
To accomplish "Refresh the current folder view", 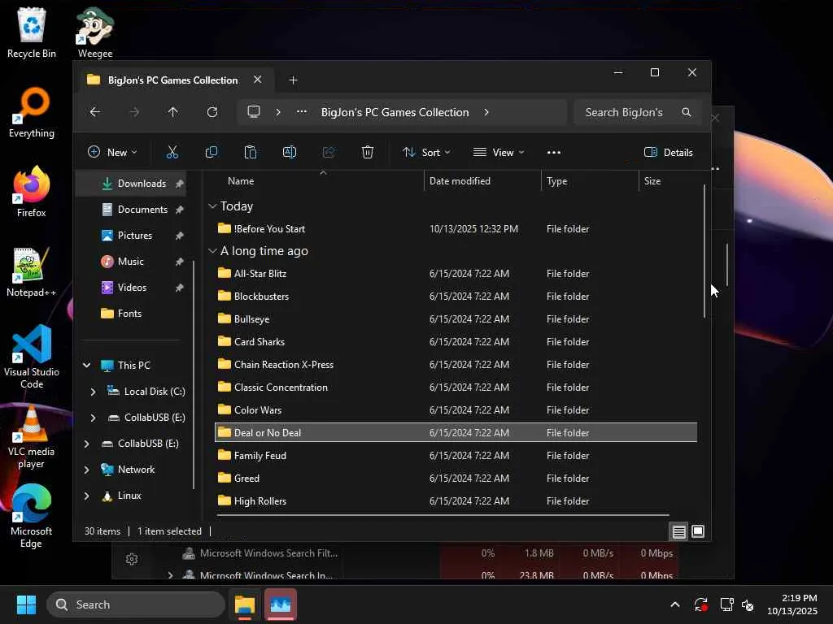I will point(212,112).
